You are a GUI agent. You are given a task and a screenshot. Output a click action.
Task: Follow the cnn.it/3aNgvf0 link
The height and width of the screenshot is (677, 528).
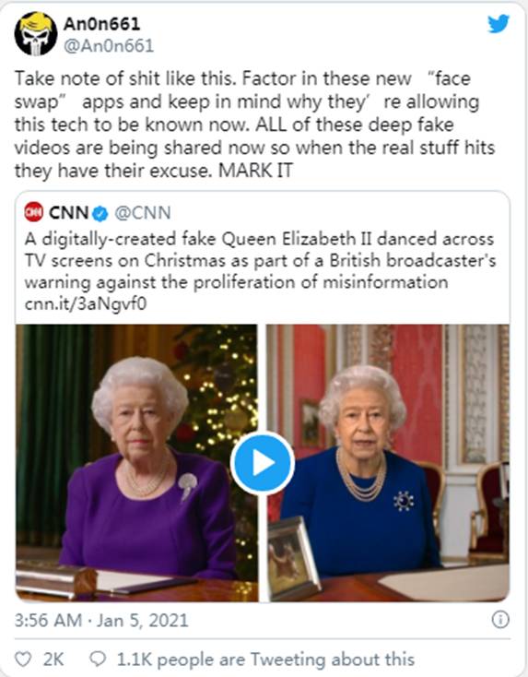86,304
